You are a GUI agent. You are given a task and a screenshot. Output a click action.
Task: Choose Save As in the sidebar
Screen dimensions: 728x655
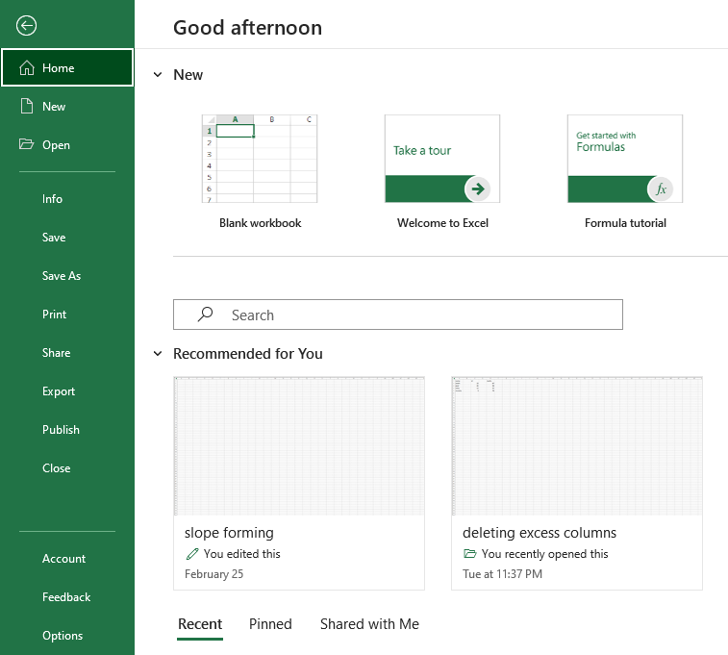62,276
